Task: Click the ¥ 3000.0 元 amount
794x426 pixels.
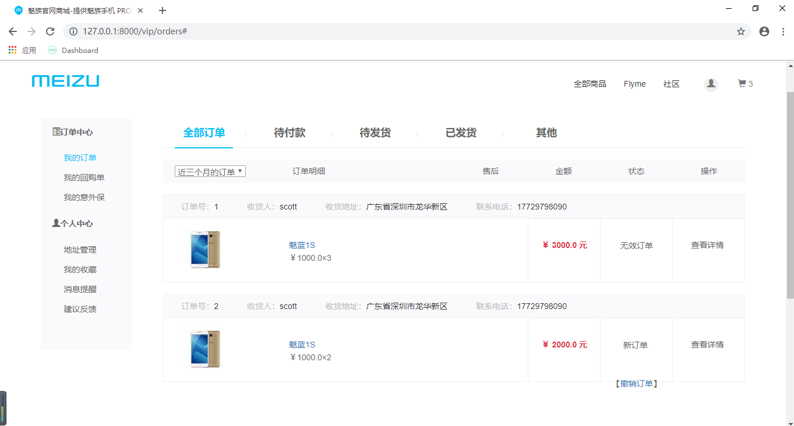Action: (564, 245)
